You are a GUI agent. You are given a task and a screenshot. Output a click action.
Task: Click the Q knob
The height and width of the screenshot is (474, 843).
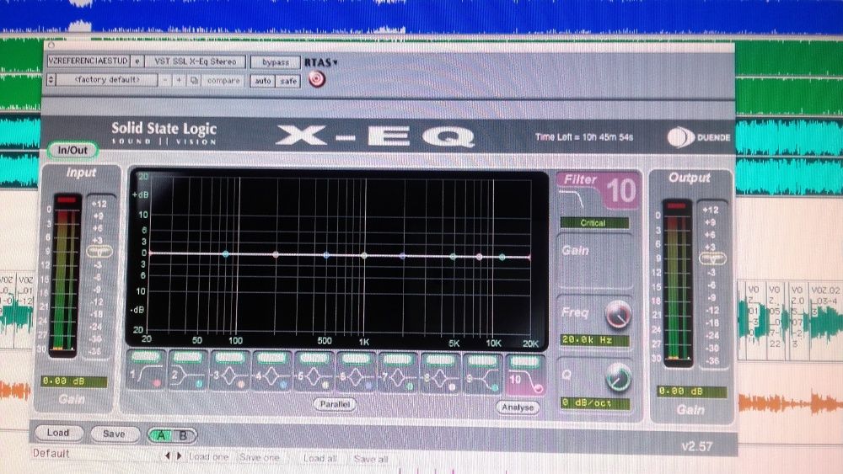618,377
